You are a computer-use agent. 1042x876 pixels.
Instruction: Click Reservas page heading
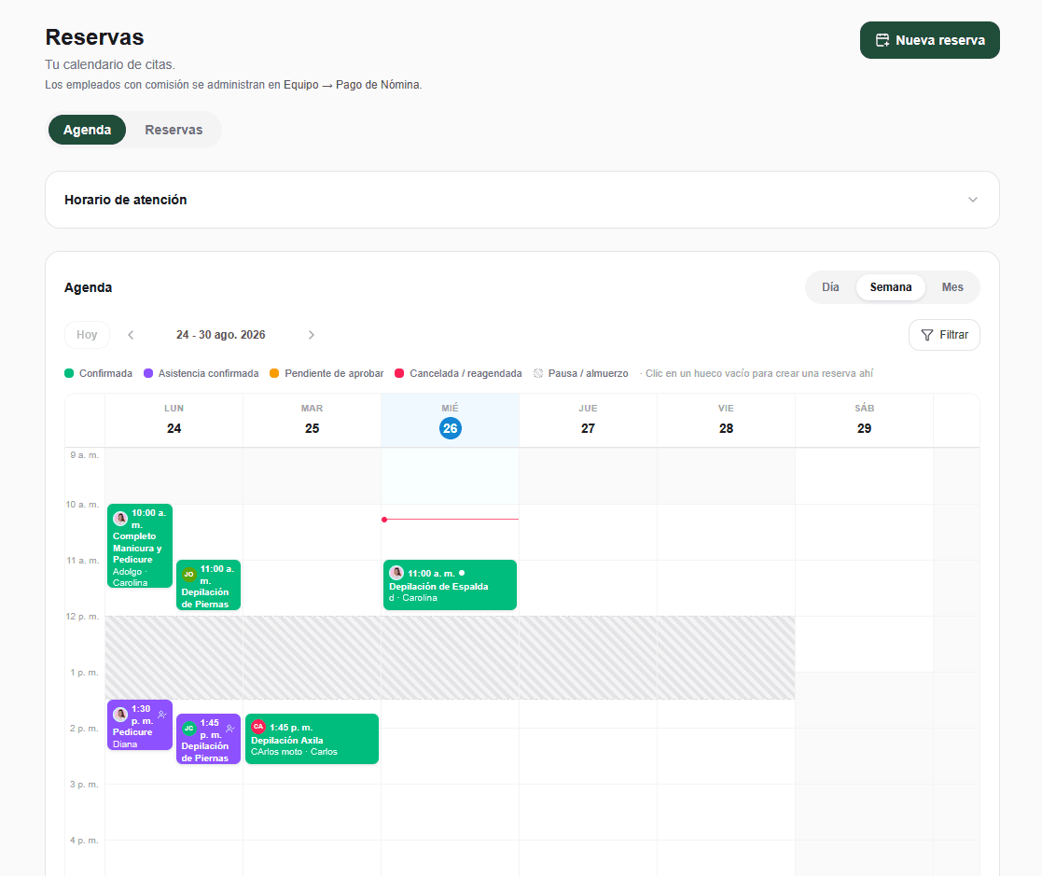[x=94, y=37]
